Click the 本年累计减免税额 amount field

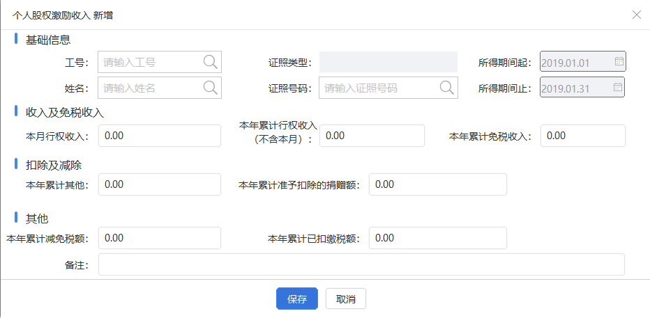[160, 238]
